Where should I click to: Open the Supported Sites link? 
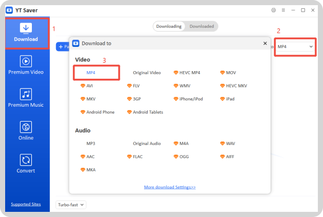26,204
